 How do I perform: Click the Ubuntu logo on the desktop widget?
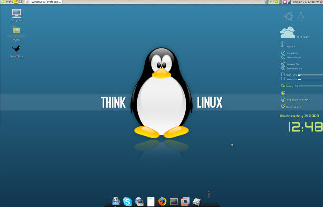tap(288, 17)
